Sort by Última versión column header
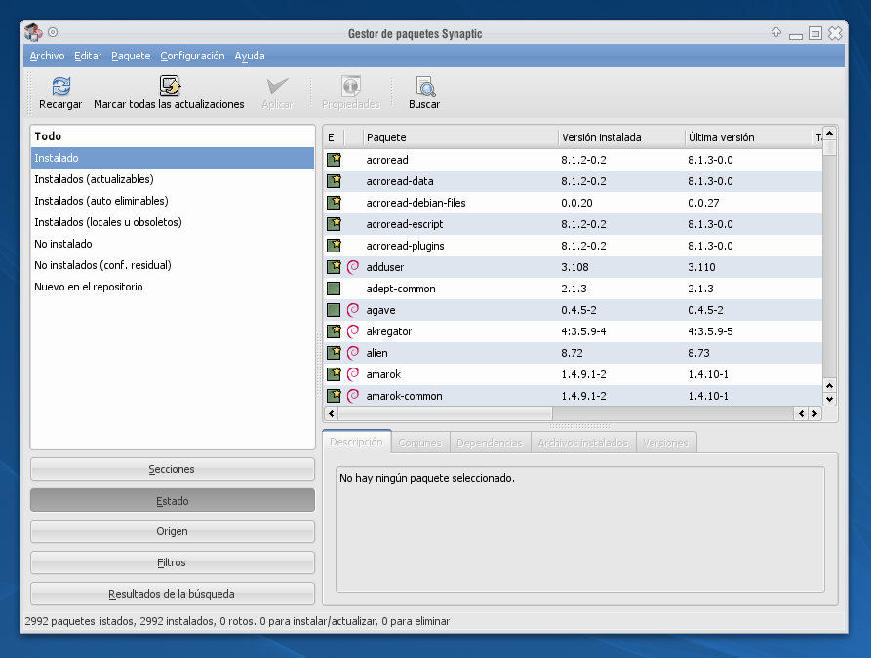871x658 pixels. [748, 137]
